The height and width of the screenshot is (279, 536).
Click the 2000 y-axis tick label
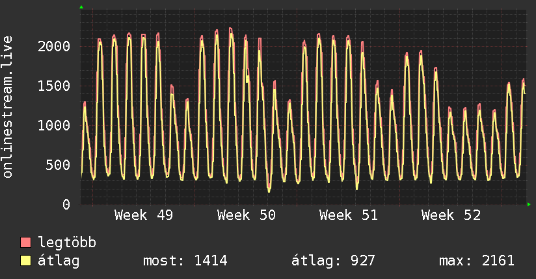(54, 46)
